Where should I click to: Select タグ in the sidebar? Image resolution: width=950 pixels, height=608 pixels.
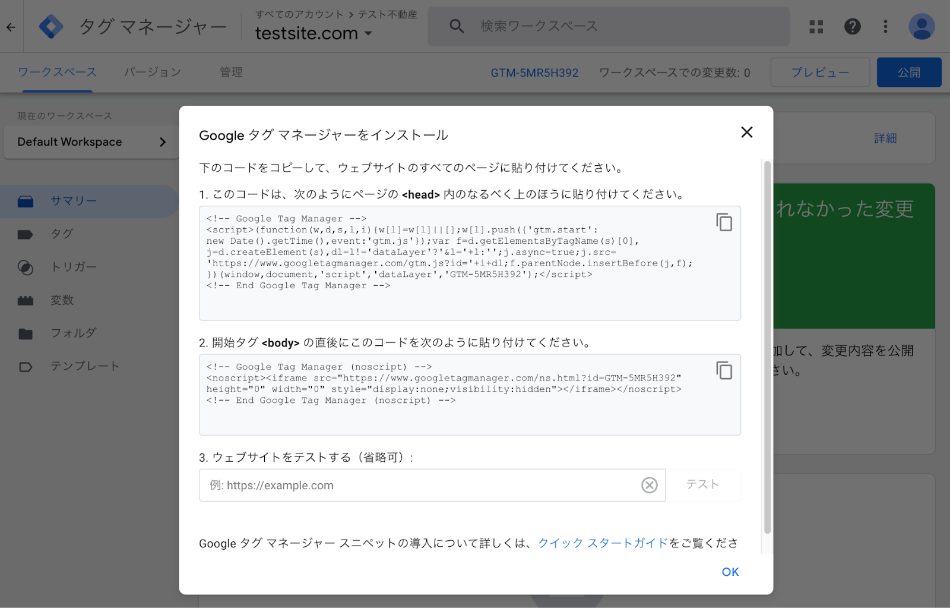click(62, 234)
